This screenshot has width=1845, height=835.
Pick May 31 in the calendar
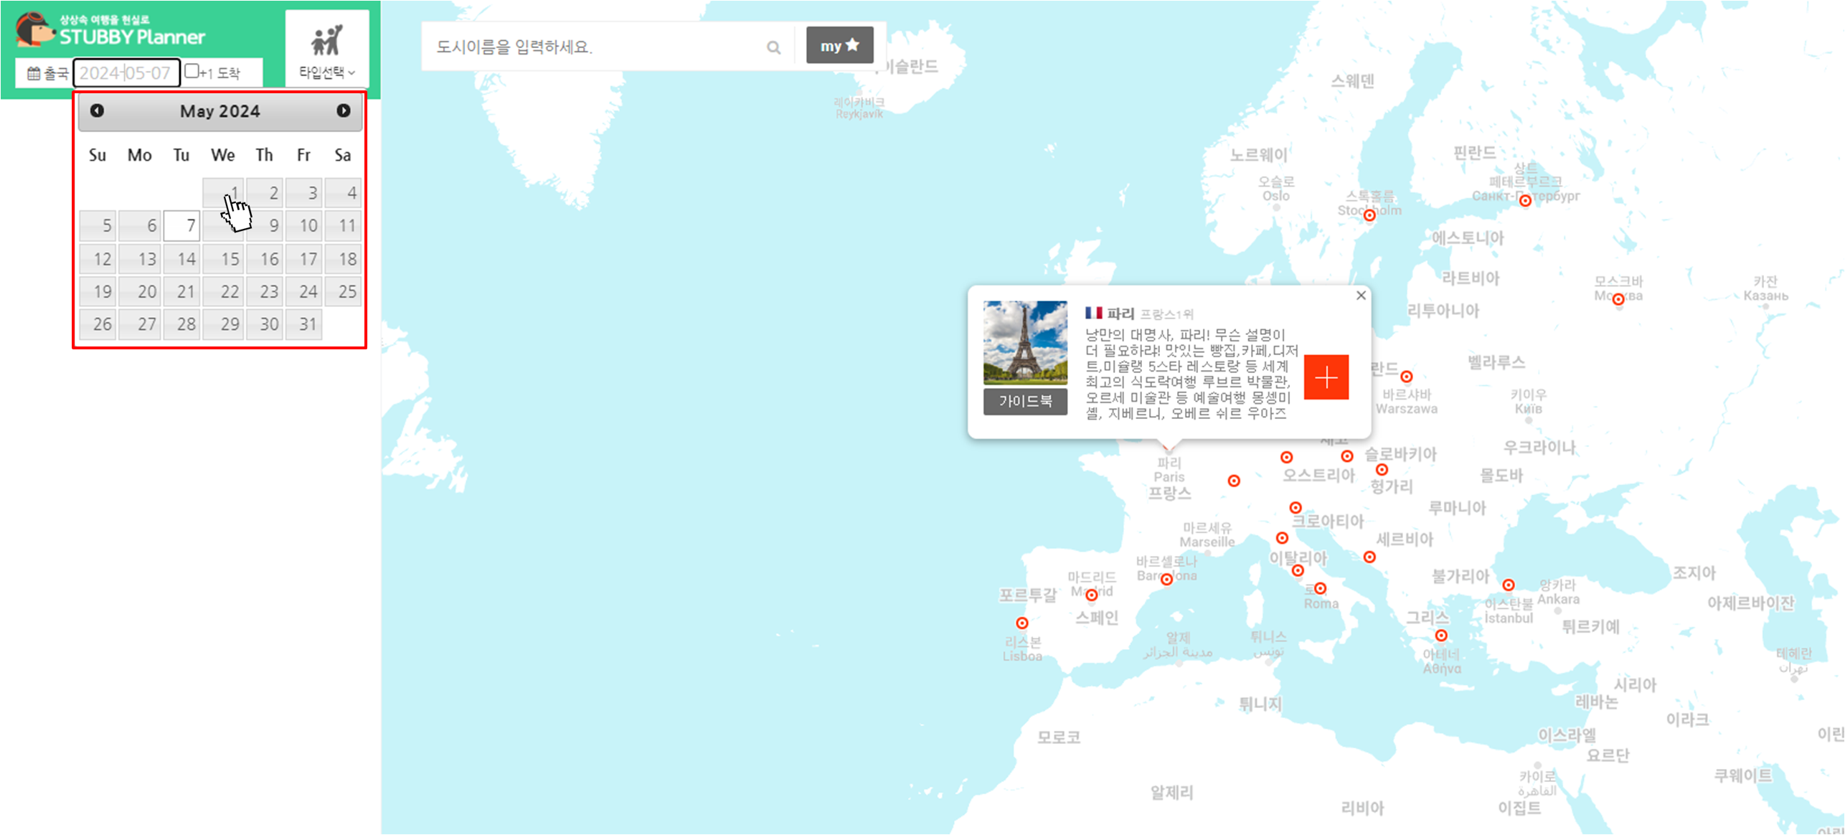click(x=303, y=324)
